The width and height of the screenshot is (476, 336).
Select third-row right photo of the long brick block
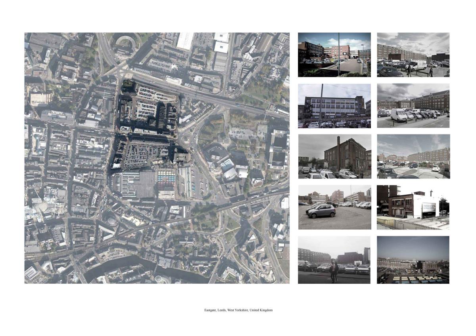[x=413, y=156]
